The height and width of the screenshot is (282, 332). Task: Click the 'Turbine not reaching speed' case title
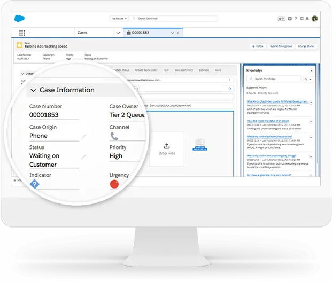point(46,46)
